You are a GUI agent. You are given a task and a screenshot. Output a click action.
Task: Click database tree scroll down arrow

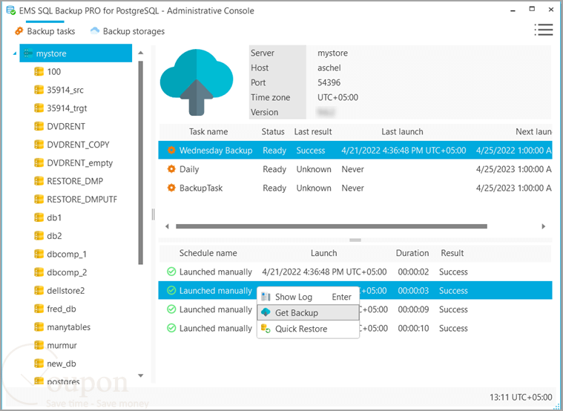tap(141, 376)
